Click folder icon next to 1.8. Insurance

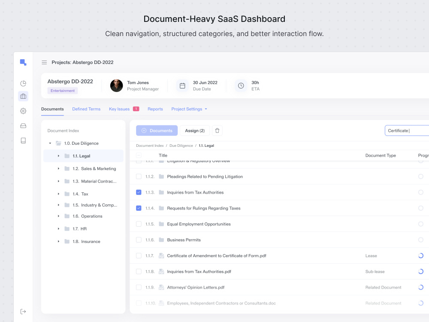point(67,241)
